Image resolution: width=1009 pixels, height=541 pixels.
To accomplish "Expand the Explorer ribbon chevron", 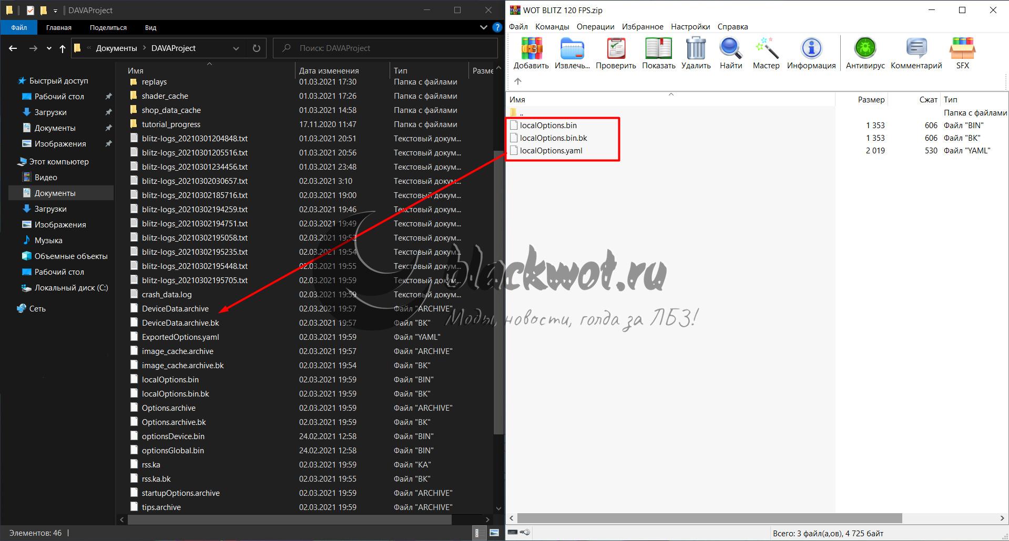I will pyautogui.click(x=484, y=27).
